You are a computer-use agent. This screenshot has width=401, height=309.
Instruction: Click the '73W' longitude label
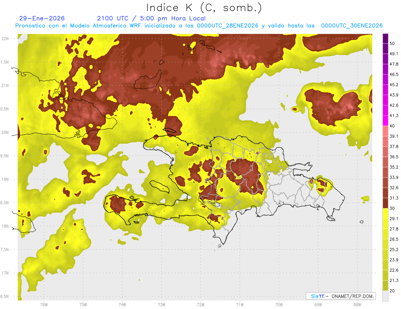click(161, 304)
